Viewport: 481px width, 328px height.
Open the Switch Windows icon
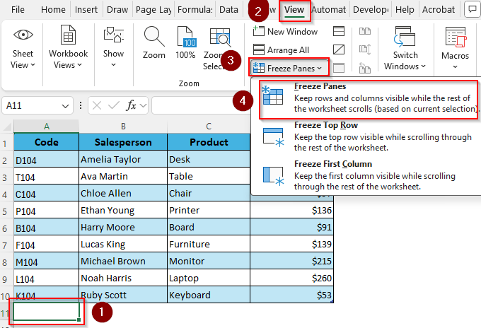[405, 37]
